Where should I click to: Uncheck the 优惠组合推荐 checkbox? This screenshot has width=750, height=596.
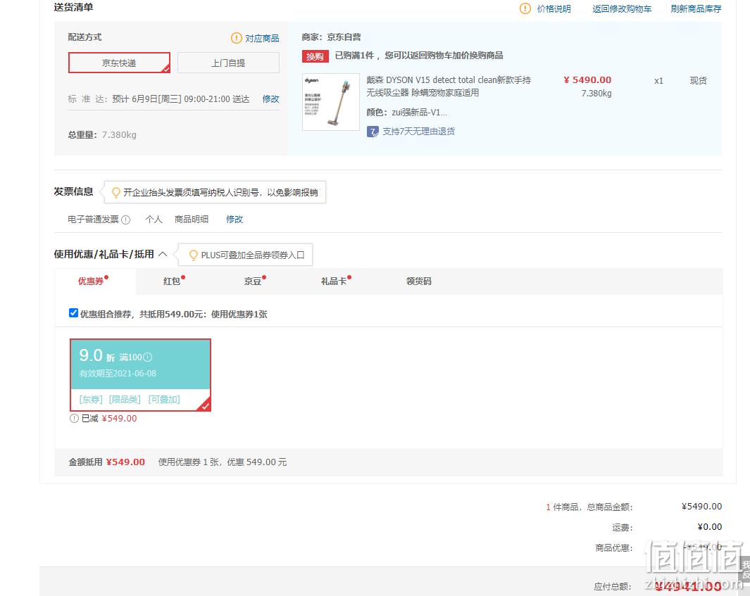coord(73,313)
